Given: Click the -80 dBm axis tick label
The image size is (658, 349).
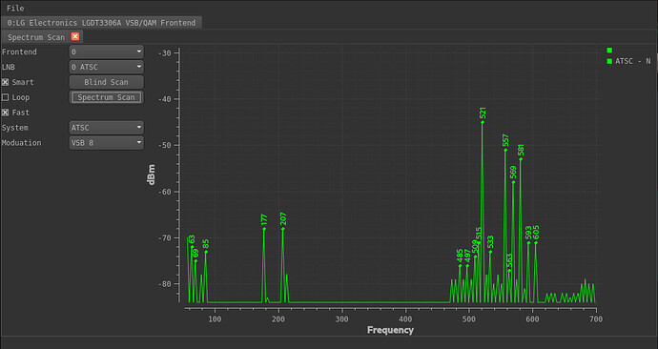Looking at the screenshot, I should pyautogui.click(x=164, y=284).
